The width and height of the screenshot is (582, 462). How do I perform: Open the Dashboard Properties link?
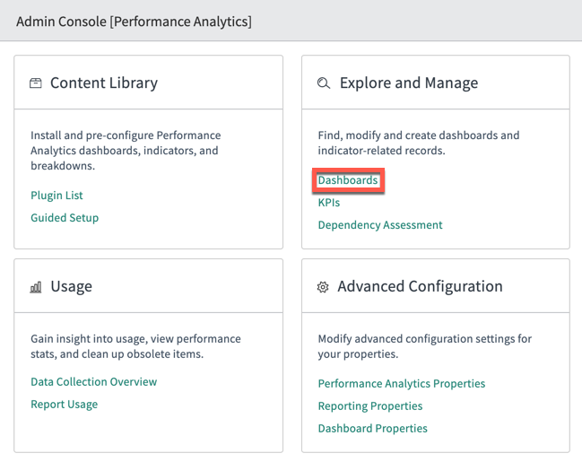(x=373, y=428)
